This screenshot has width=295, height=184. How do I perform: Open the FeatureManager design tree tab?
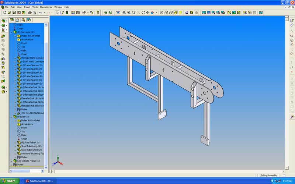tap(12, 20)
